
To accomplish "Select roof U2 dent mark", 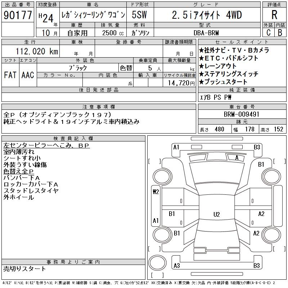I will pos(217,215).
